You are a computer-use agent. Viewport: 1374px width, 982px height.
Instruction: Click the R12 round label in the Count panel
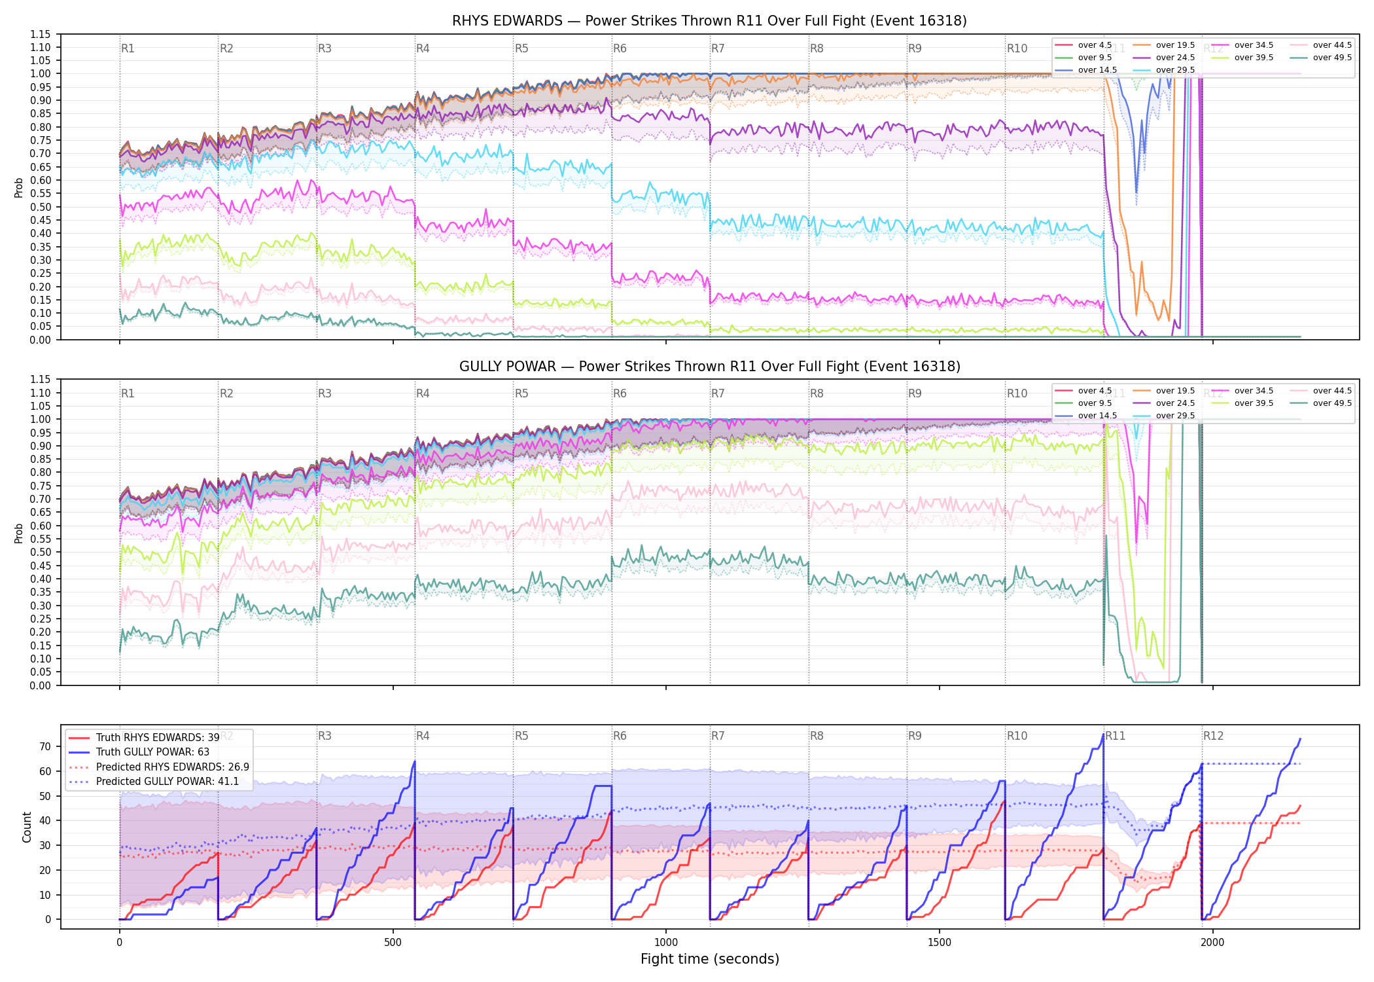1213,736
